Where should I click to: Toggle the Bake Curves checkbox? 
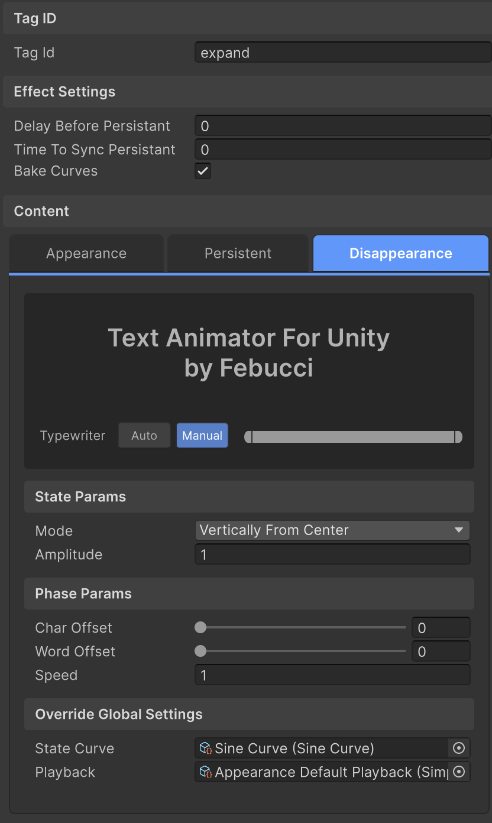203,171
